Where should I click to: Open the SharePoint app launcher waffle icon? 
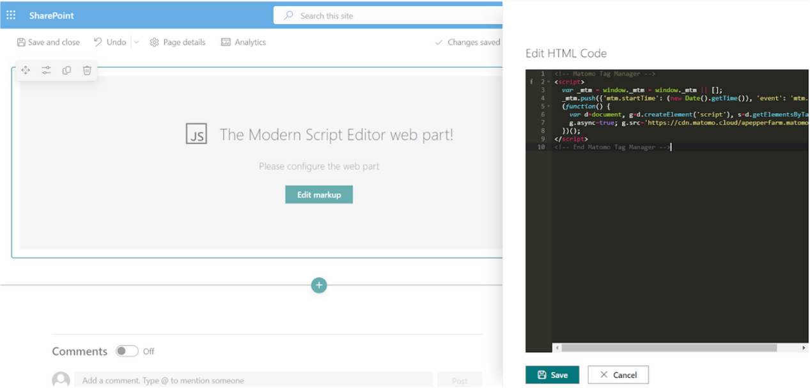[10, 15]
